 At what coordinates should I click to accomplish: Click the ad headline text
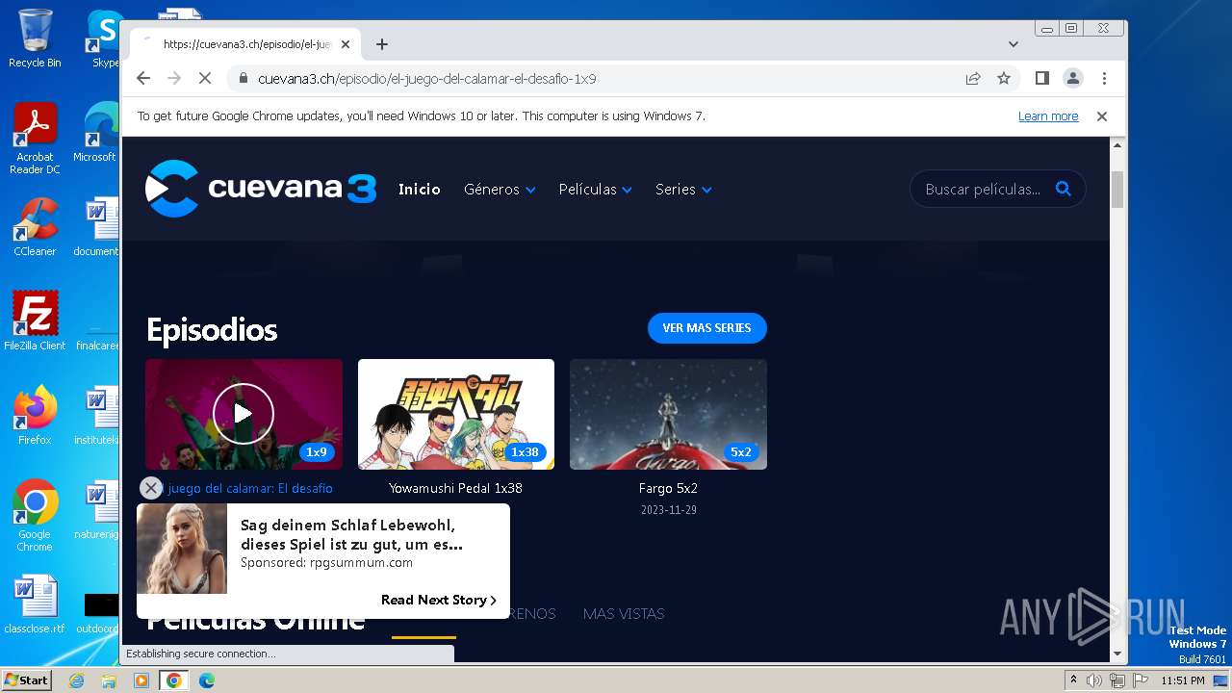coord(351,534)
